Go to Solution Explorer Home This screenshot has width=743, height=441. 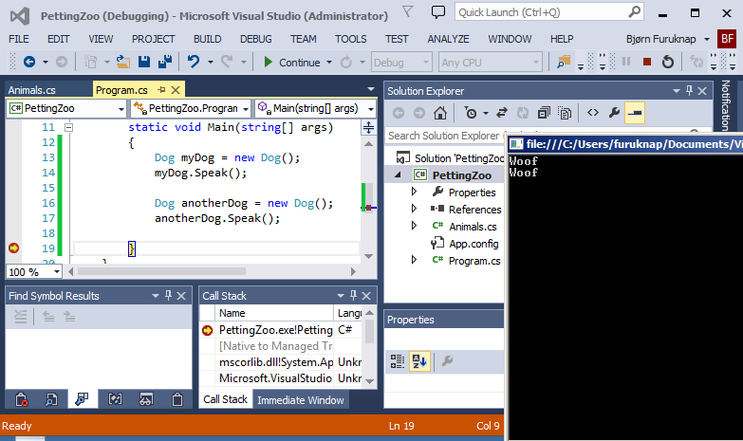pyautogui.click(x=440, y=113)
